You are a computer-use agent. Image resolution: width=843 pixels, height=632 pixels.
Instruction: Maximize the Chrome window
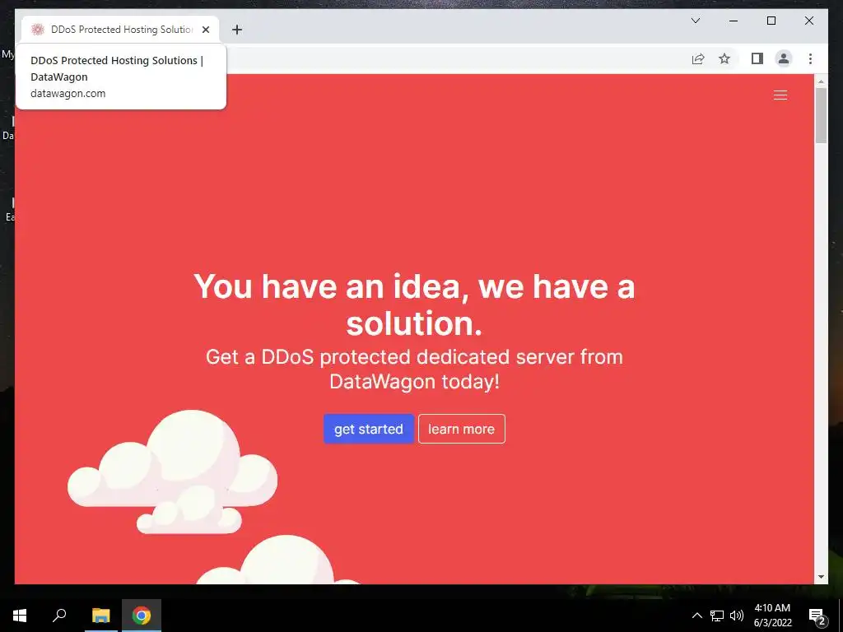click(x=771, y=21)
